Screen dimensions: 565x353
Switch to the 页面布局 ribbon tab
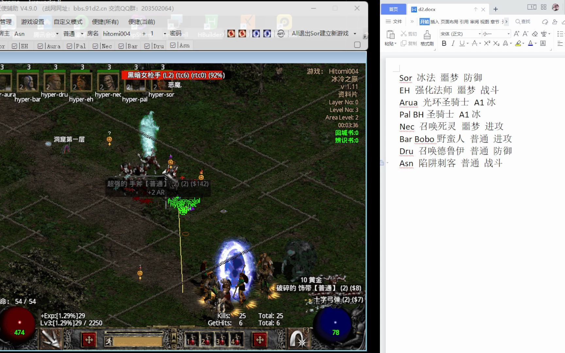click(449, 22)
